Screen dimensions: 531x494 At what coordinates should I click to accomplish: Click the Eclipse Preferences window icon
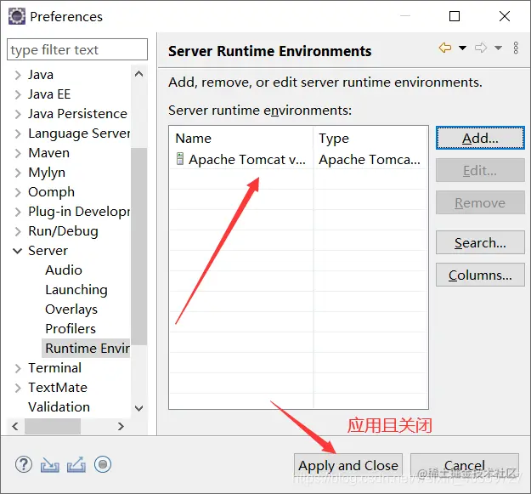point(17,16)
